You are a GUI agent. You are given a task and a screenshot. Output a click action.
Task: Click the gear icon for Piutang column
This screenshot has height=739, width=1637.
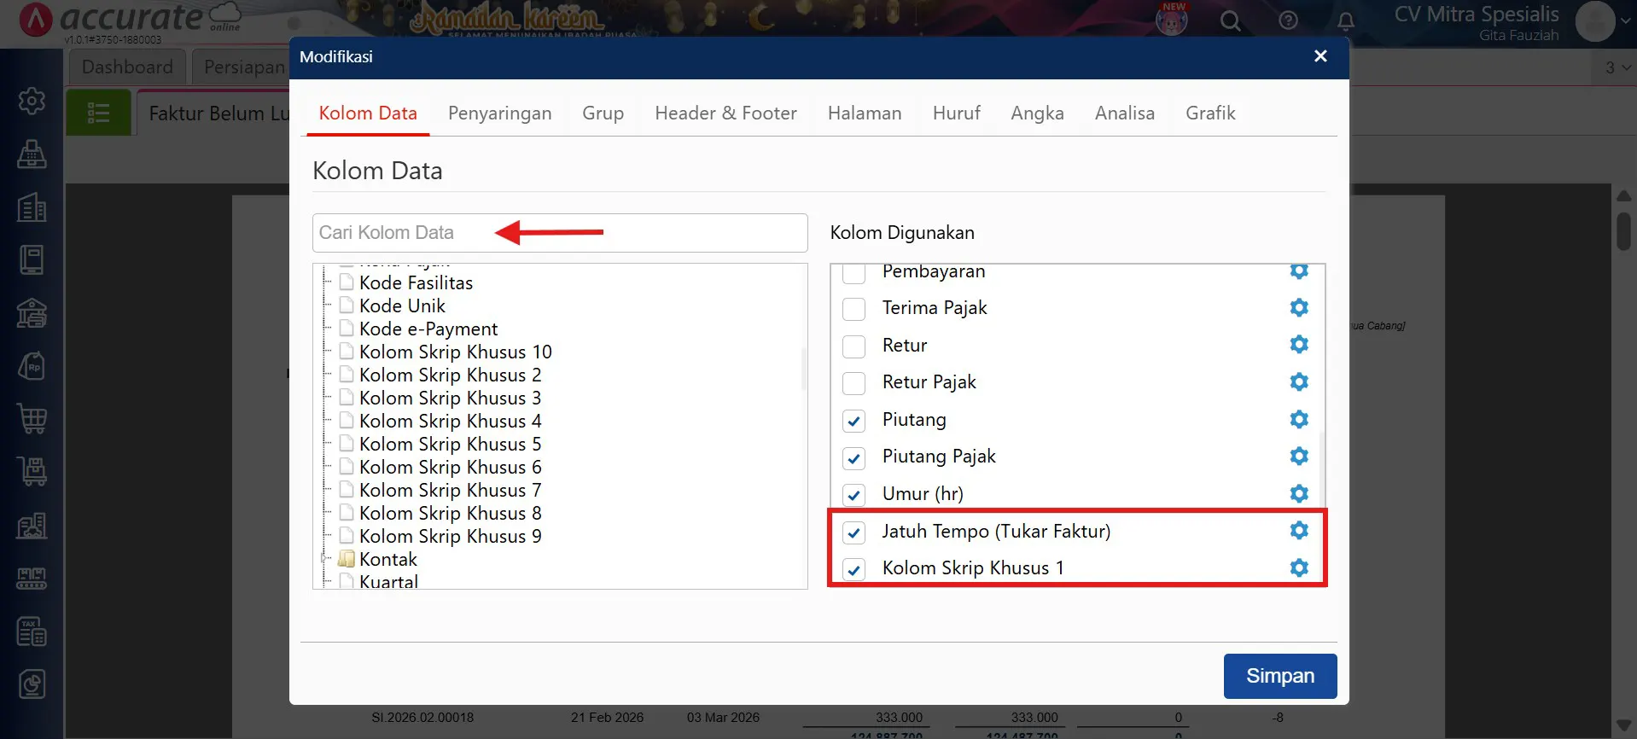(1298, 419)
